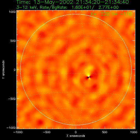Viewport: 140px width, 140px height.
Task: Click the -1000 tick label on the Y axis
Action: (x=11, y=128)
